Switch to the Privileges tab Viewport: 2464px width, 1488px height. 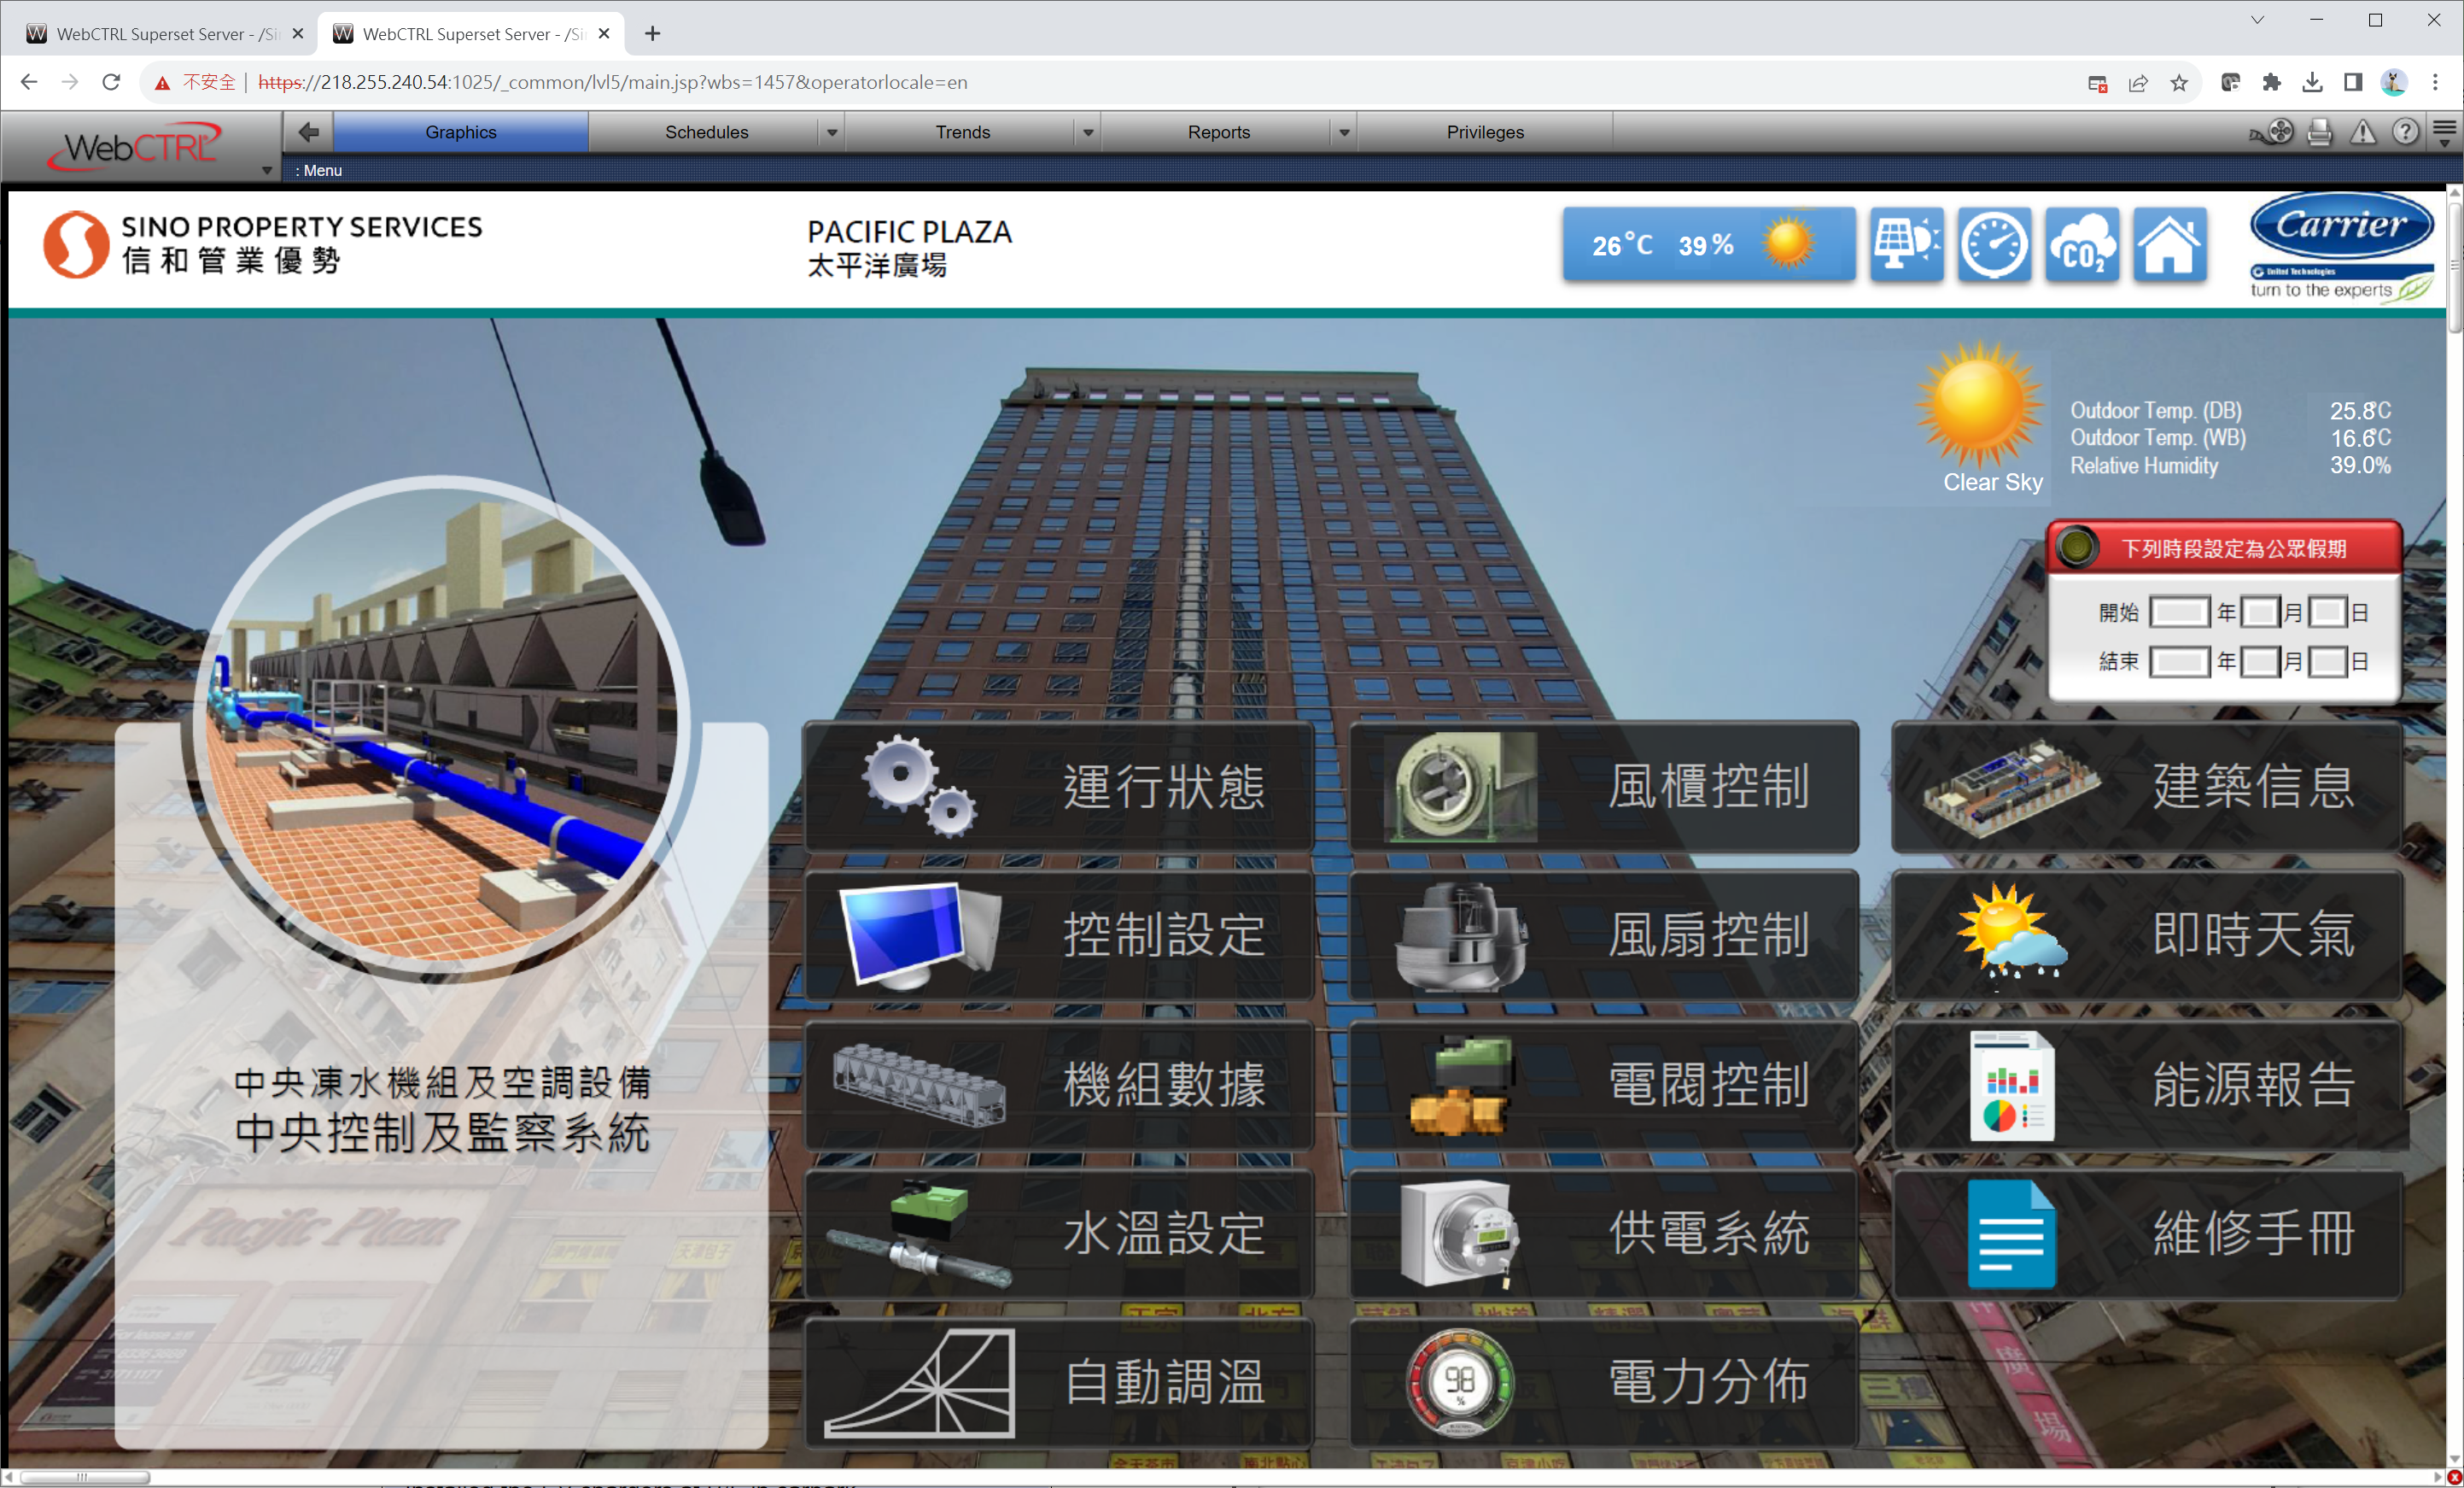coord(1484,133)
